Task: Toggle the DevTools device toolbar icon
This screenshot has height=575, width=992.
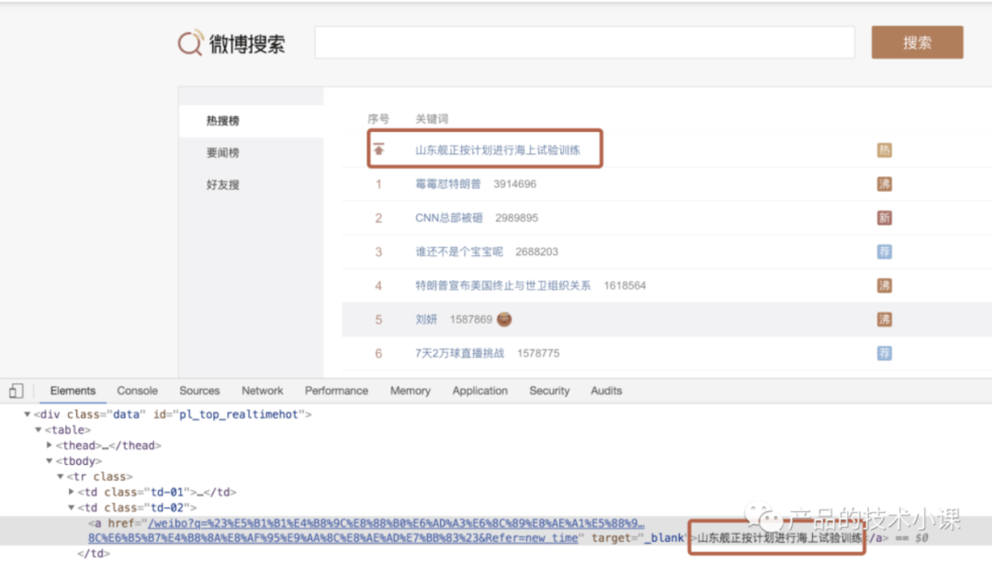Action: [x=17, y=391]
